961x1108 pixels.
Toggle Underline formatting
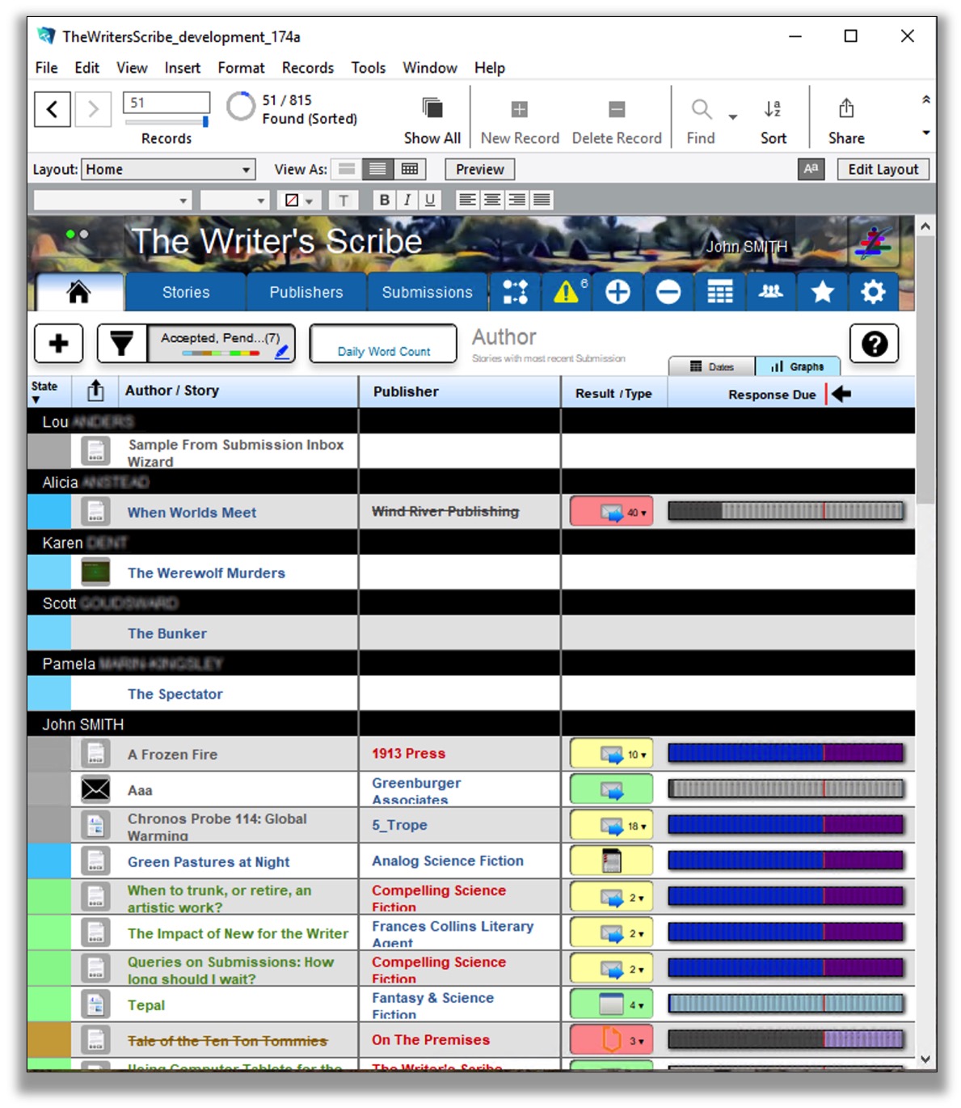coord(430,200)
